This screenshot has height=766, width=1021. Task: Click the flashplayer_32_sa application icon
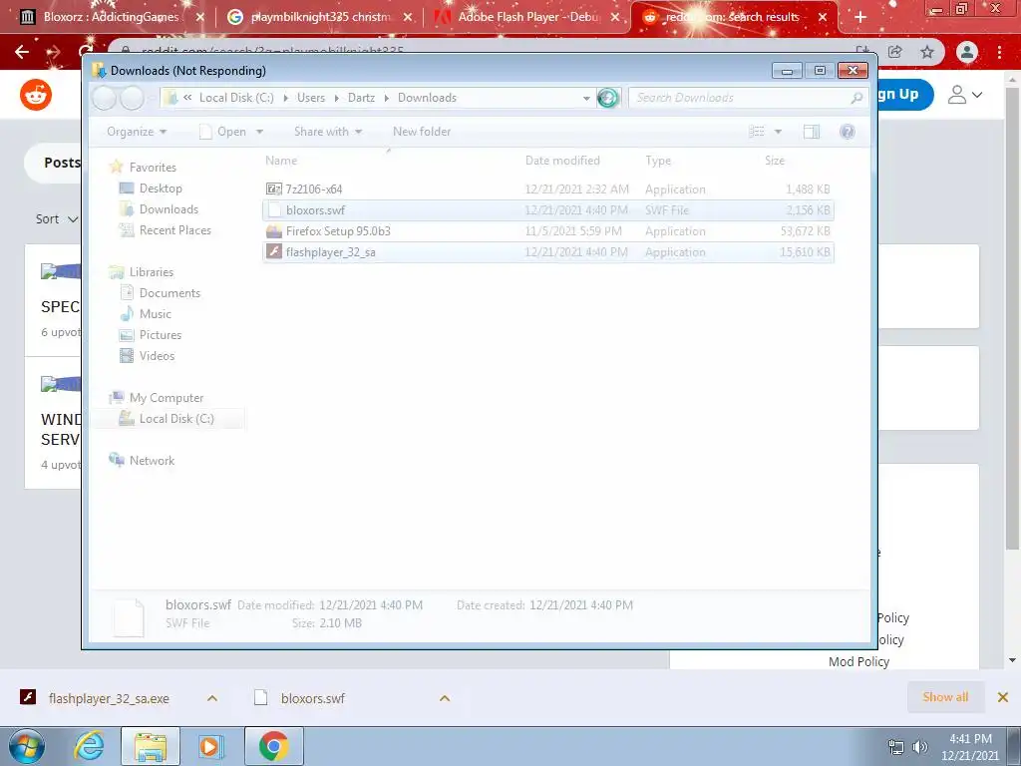274,252
